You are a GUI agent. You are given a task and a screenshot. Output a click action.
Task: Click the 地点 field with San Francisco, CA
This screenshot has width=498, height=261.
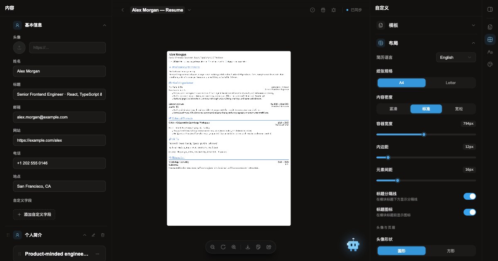coord(59,186)
